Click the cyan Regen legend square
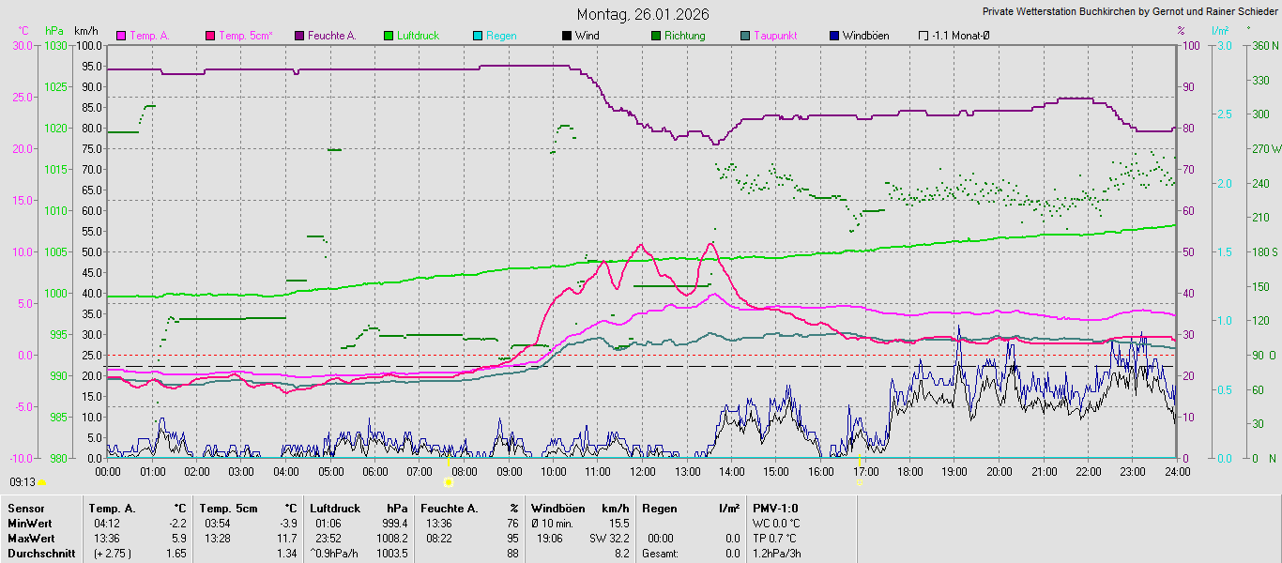Viewport: 1282px width, 563px height. point(478,36)
